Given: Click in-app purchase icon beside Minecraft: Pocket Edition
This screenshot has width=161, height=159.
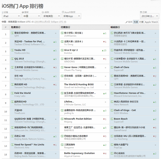Looking at the screenshot, I should click(x=62, y=119).
